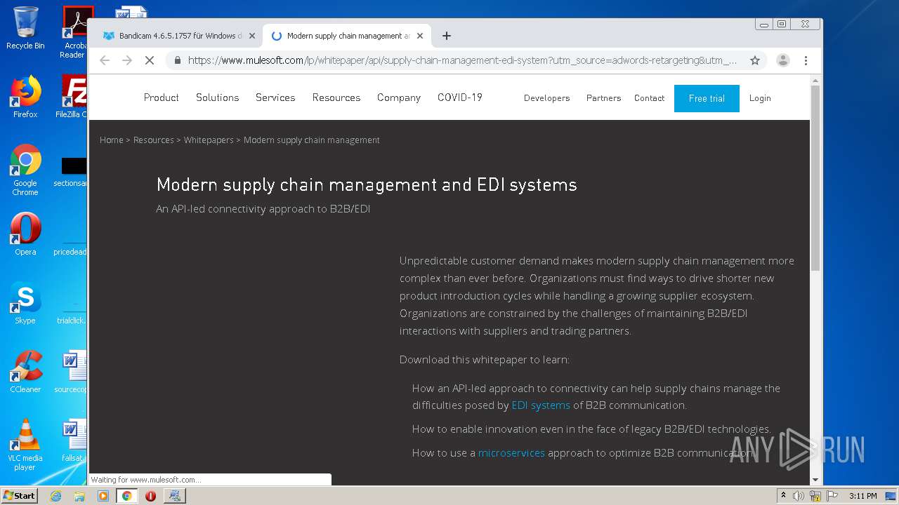Click the scrollbar down arrow
Screen dimensions: 899x505
[x=815, y=480]
